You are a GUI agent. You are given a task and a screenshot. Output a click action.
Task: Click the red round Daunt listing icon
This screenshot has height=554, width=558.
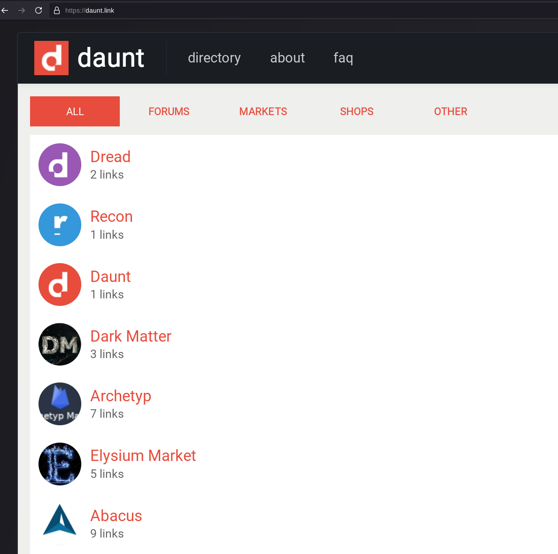pos(60,284)
